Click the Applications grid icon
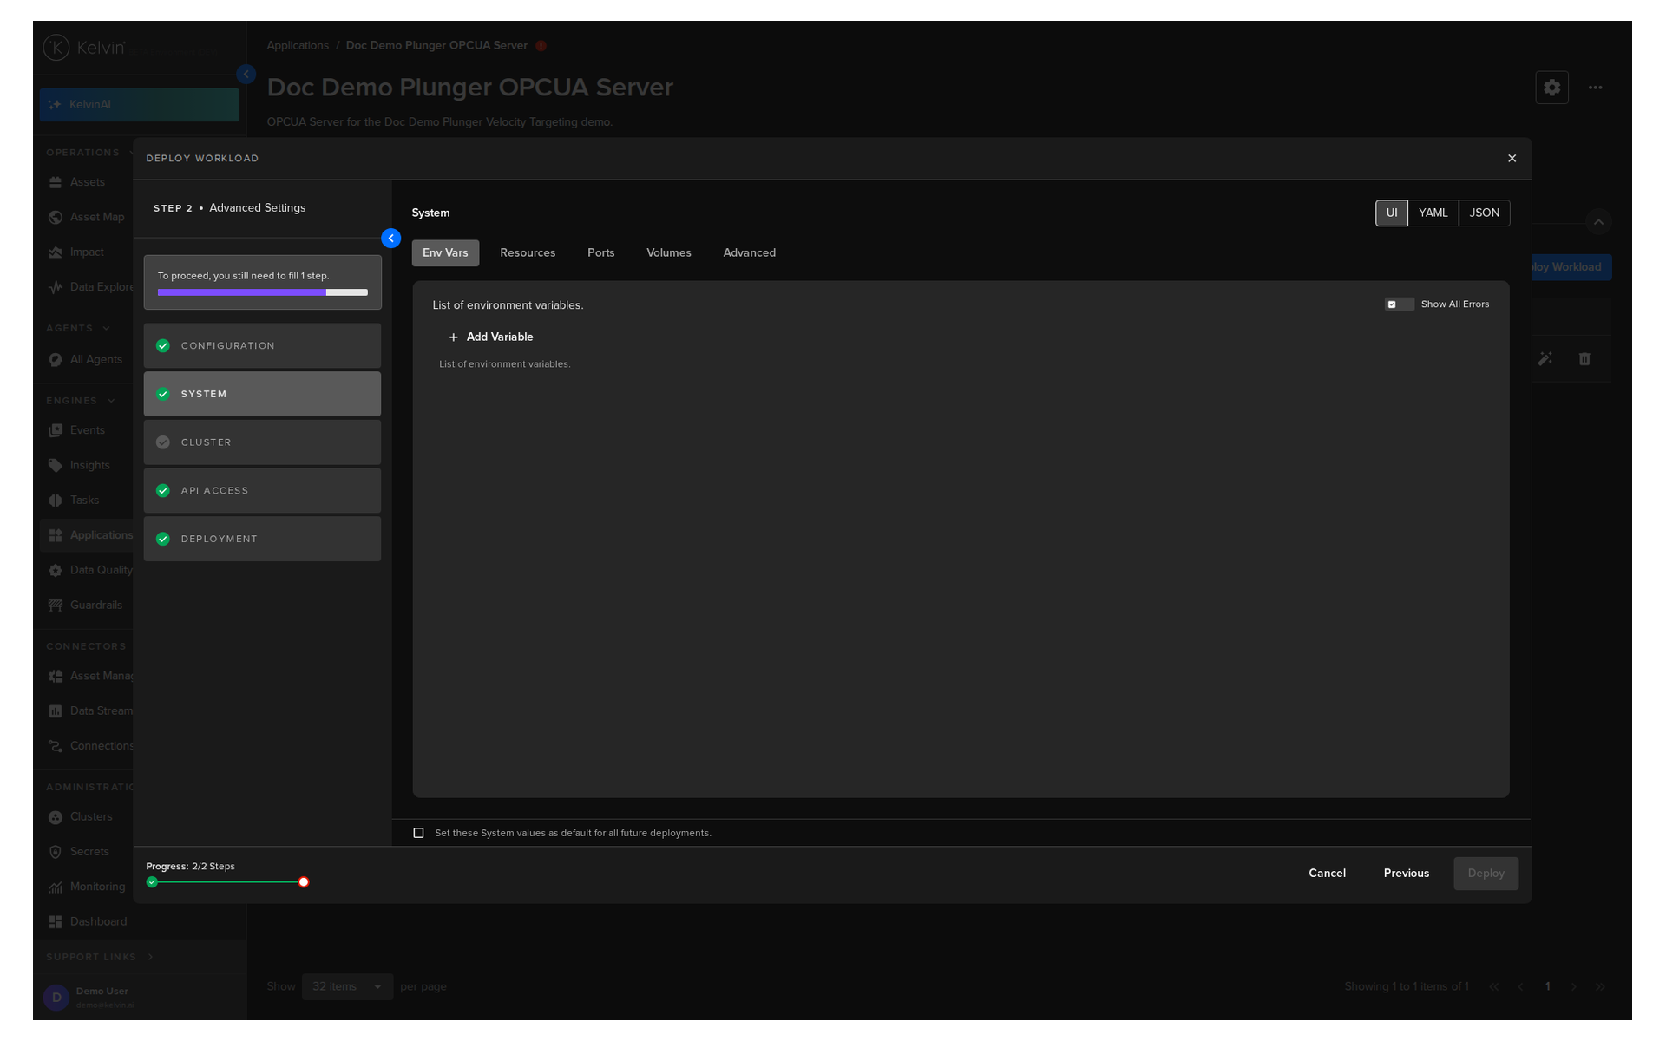 (x=56, y=535)
